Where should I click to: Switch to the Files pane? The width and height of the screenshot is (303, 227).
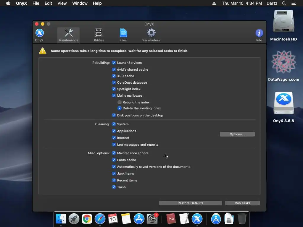(123, 35)
